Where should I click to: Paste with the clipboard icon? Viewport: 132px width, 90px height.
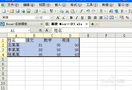click(x=73, y=11)
